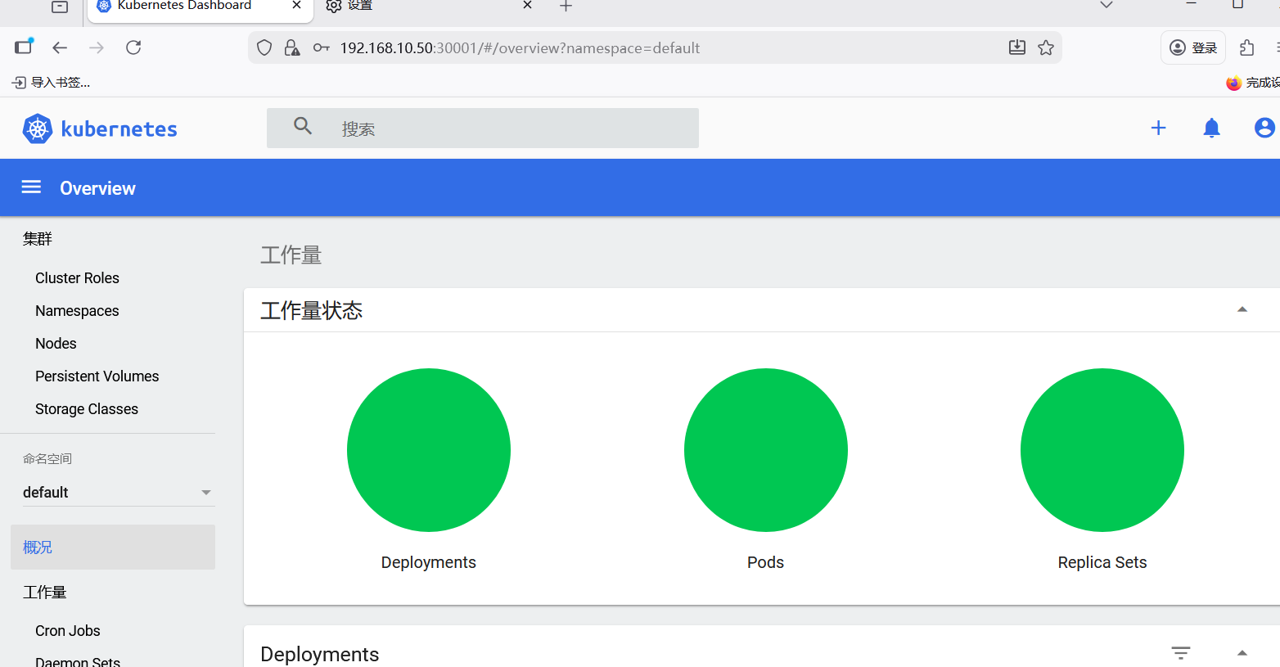Click the address bar URL field
The image size is (1280, 667).
(x=655, y=47)
